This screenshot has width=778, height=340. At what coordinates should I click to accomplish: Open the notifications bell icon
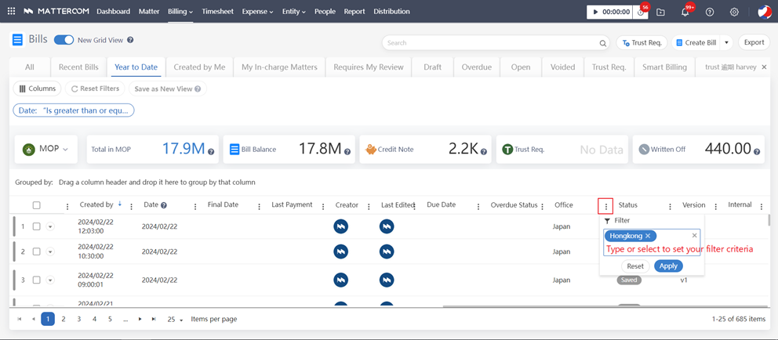pyautogui.click(x=685, y=12)
